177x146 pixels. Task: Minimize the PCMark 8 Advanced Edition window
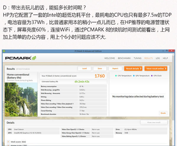[163, 51]
